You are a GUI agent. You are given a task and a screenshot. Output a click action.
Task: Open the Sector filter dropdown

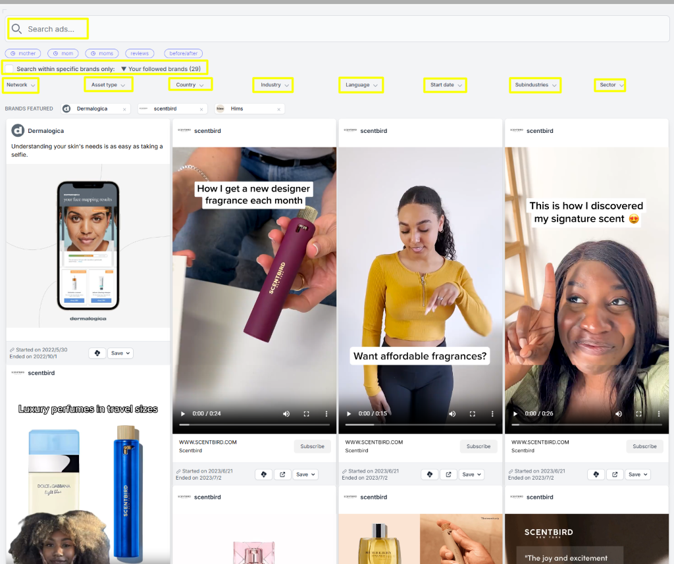tap(610, 85)
